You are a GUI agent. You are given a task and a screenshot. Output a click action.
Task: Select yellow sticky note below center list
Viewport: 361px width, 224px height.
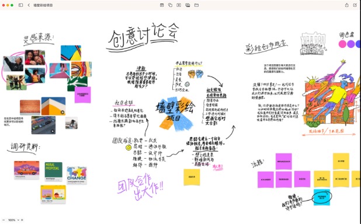(x=192, y=177)
